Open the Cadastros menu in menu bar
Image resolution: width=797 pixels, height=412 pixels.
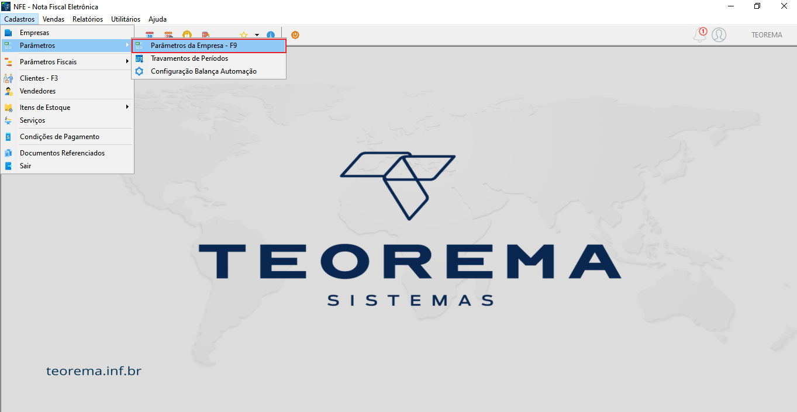(x=19, y=19)
